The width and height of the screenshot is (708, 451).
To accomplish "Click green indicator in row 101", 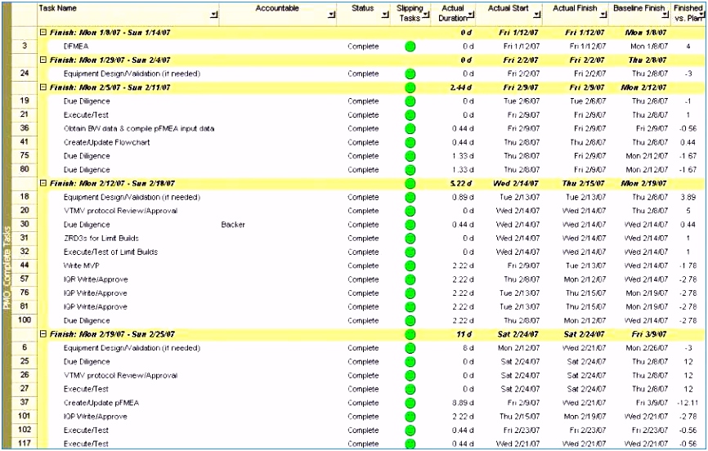I will point(410,417).
